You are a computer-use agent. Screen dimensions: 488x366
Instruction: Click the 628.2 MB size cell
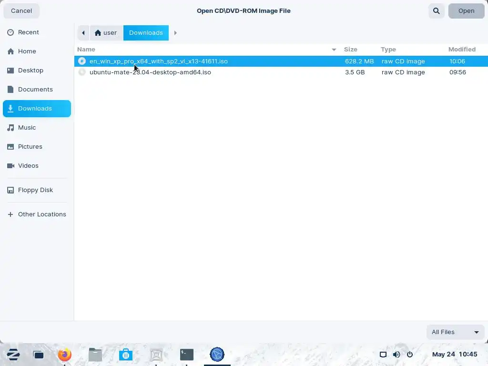[x=359, y=61]
